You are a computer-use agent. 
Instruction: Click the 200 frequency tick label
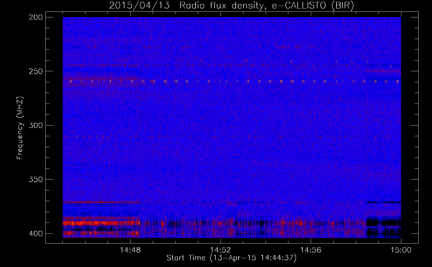36,17
